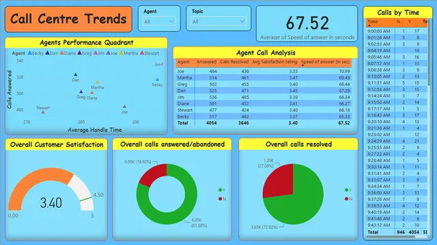Select the 9:04:19 AM time row
Image resolution: width=437 pixels, height=245 pixels.
click(397, 50)
